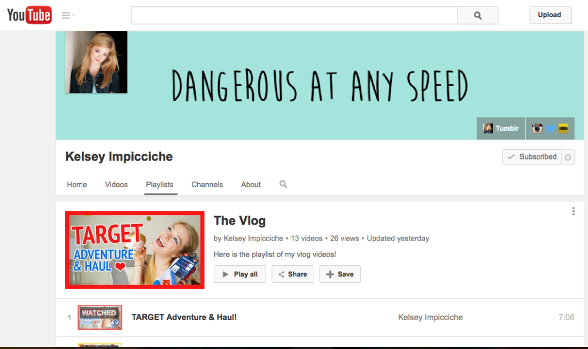This screenshot has width=588, height=349.
Task: Save The Vlog playlist
Action: click(x=340, y=274)
